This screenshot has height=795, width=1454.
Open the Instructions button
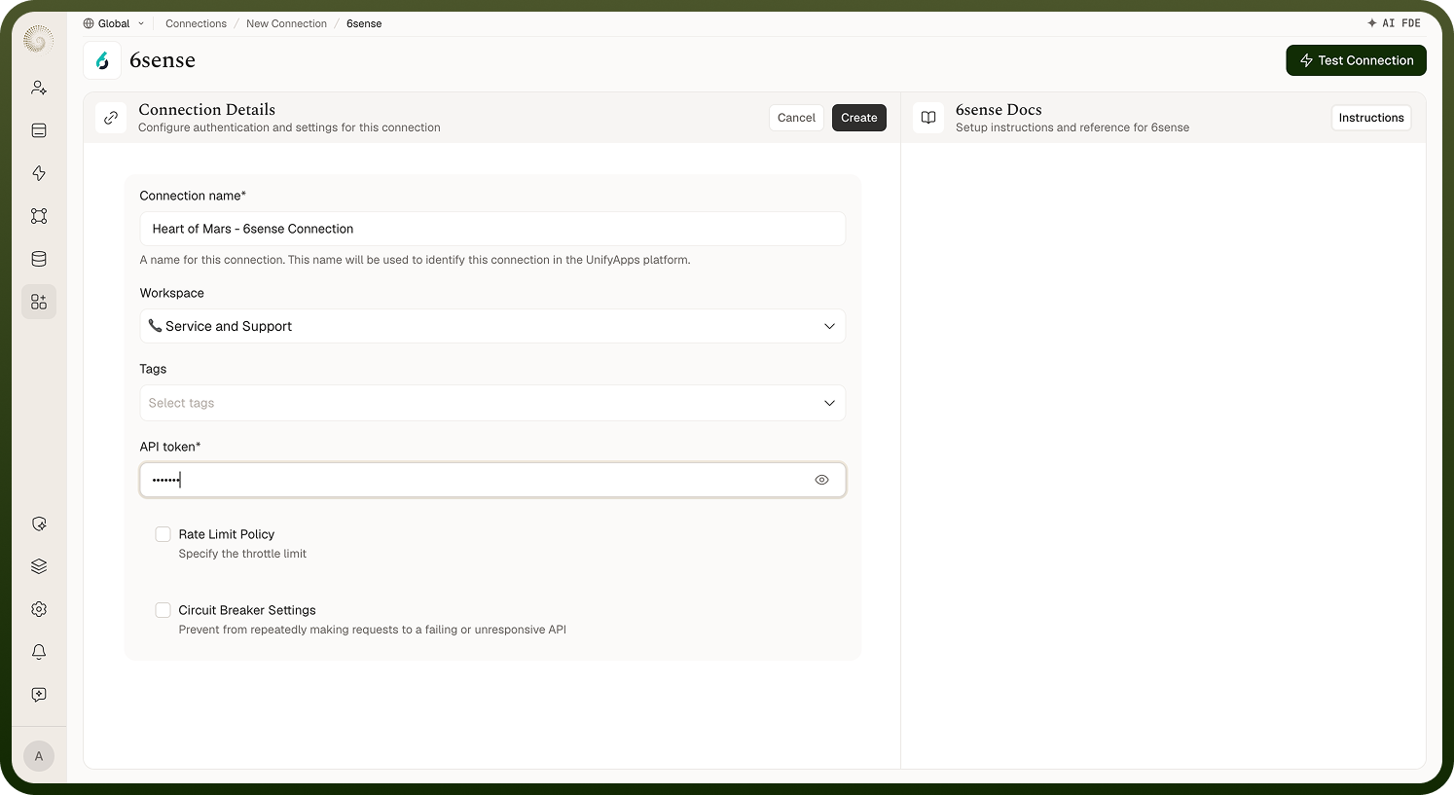click(1371, 118)
